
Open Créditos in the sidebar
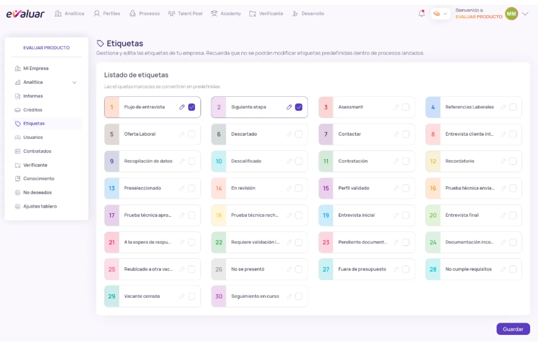click(x=32, y=110)
